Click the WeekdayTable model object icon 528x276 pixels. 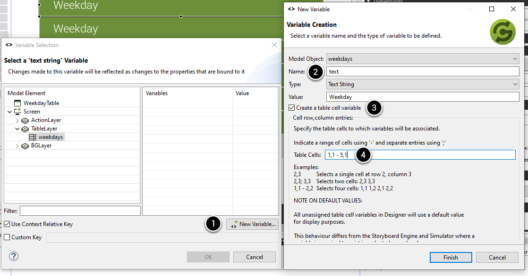pyautogui.click(x=17, y=103)
